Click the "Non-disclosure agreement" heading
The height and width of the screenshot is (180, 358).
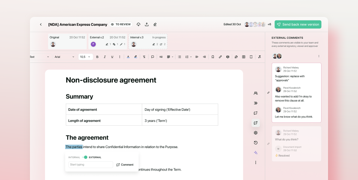click(x=111, y=80)
